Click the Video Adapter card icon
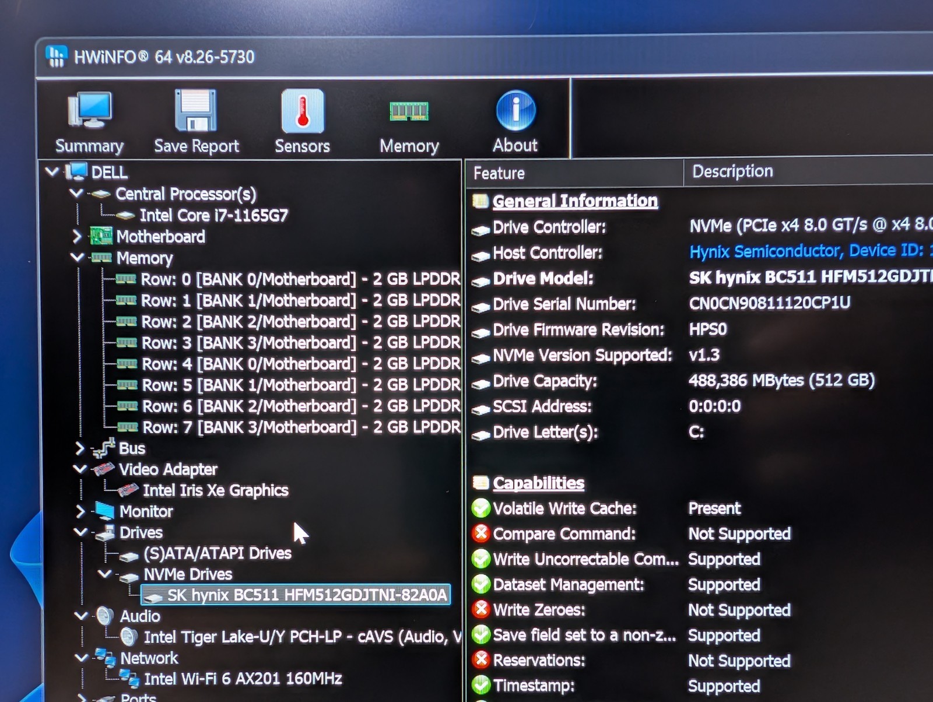Image resolution: width=933 pixels, height=702 pixels. pyautogui.click(x=103, y=469)
